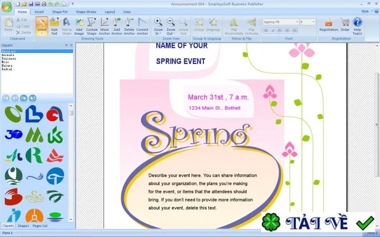The width and height of the screenshot is (380, 237).
Task: Click the Actual Size zoom icon
Action: [x=183, y=26]
